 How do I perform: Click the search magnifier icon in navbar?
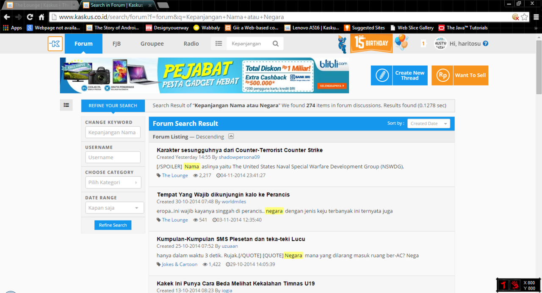276,44
